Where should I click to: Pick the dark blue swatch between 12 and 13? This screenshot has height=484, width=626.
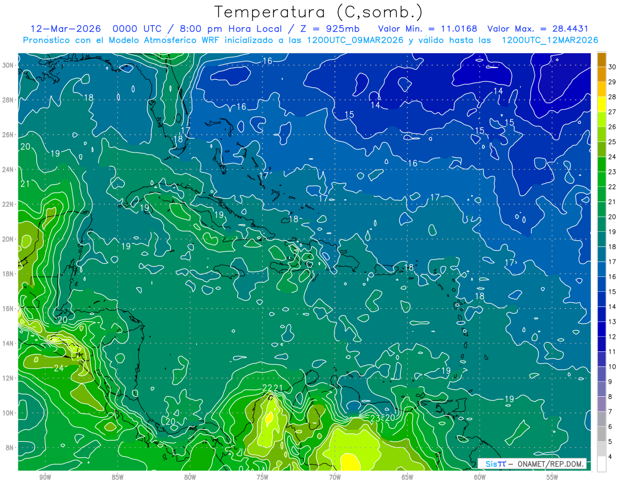(x=601, y=329)
